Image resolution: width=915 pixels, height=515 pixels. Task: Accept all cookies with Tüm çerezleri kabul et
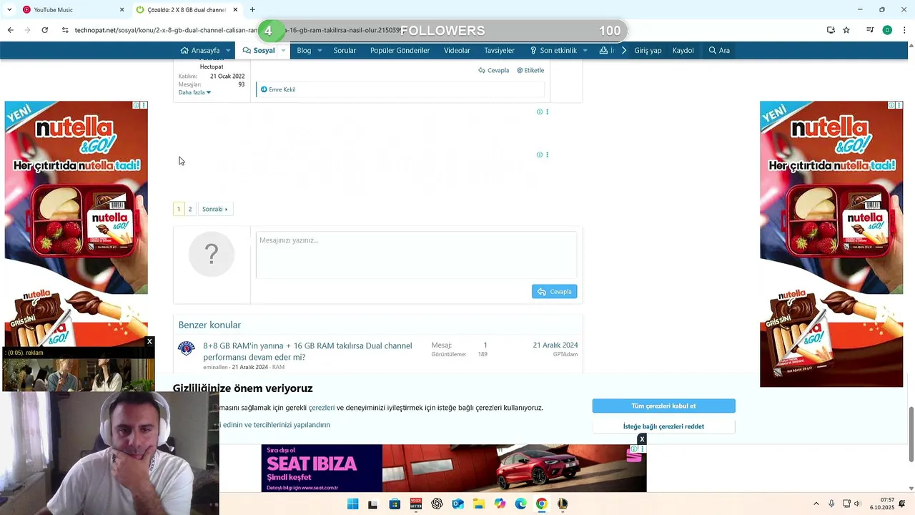tap(663, 406)
